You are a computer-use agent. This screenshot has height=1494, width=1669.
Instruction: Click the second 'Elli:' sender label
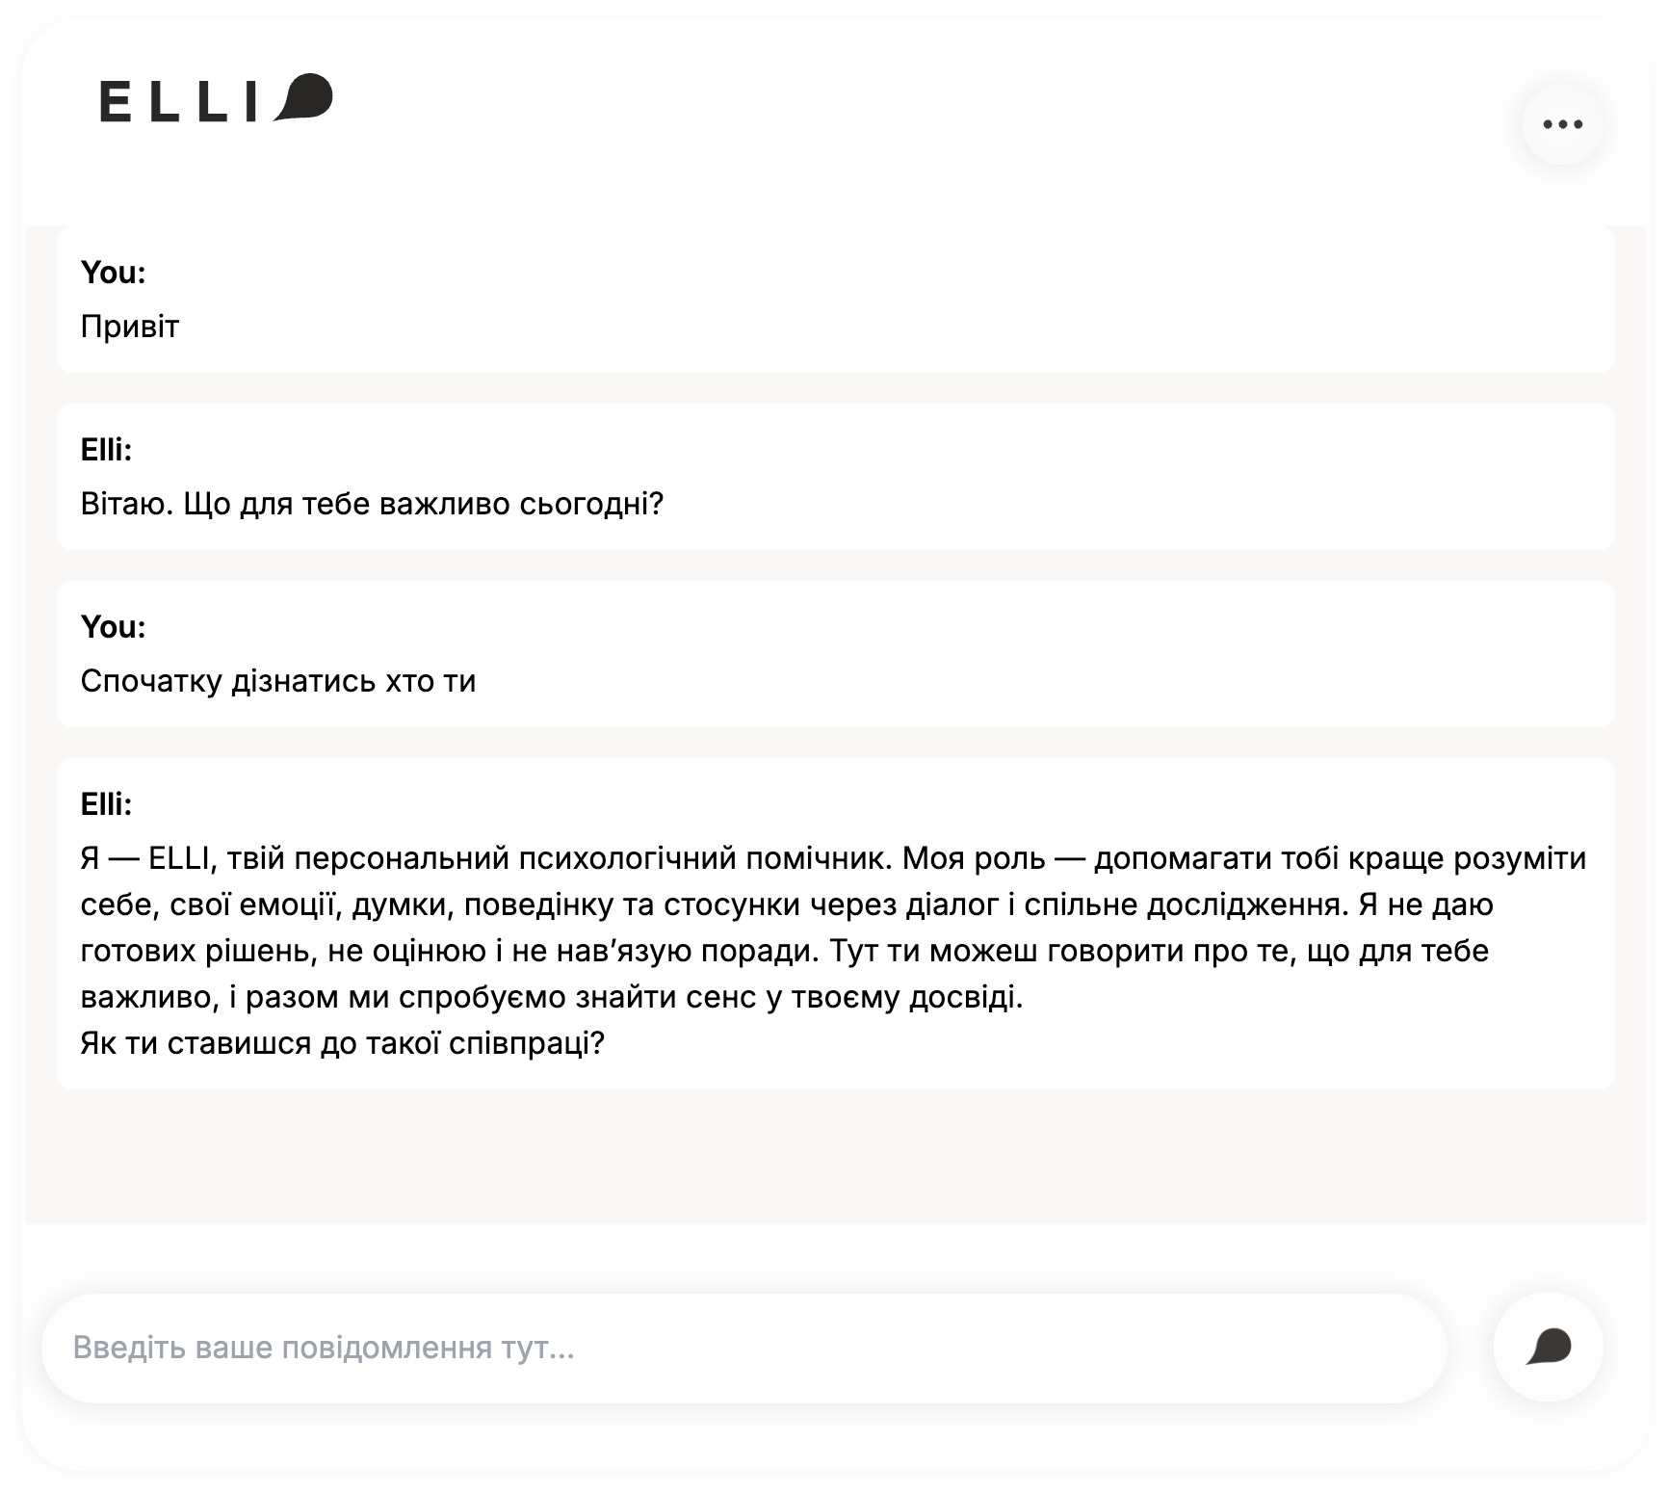[106, 804]
